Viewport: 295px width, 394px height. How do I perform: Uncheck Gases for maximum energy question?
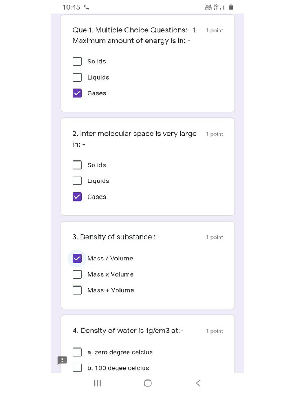(x=77, y=93)
